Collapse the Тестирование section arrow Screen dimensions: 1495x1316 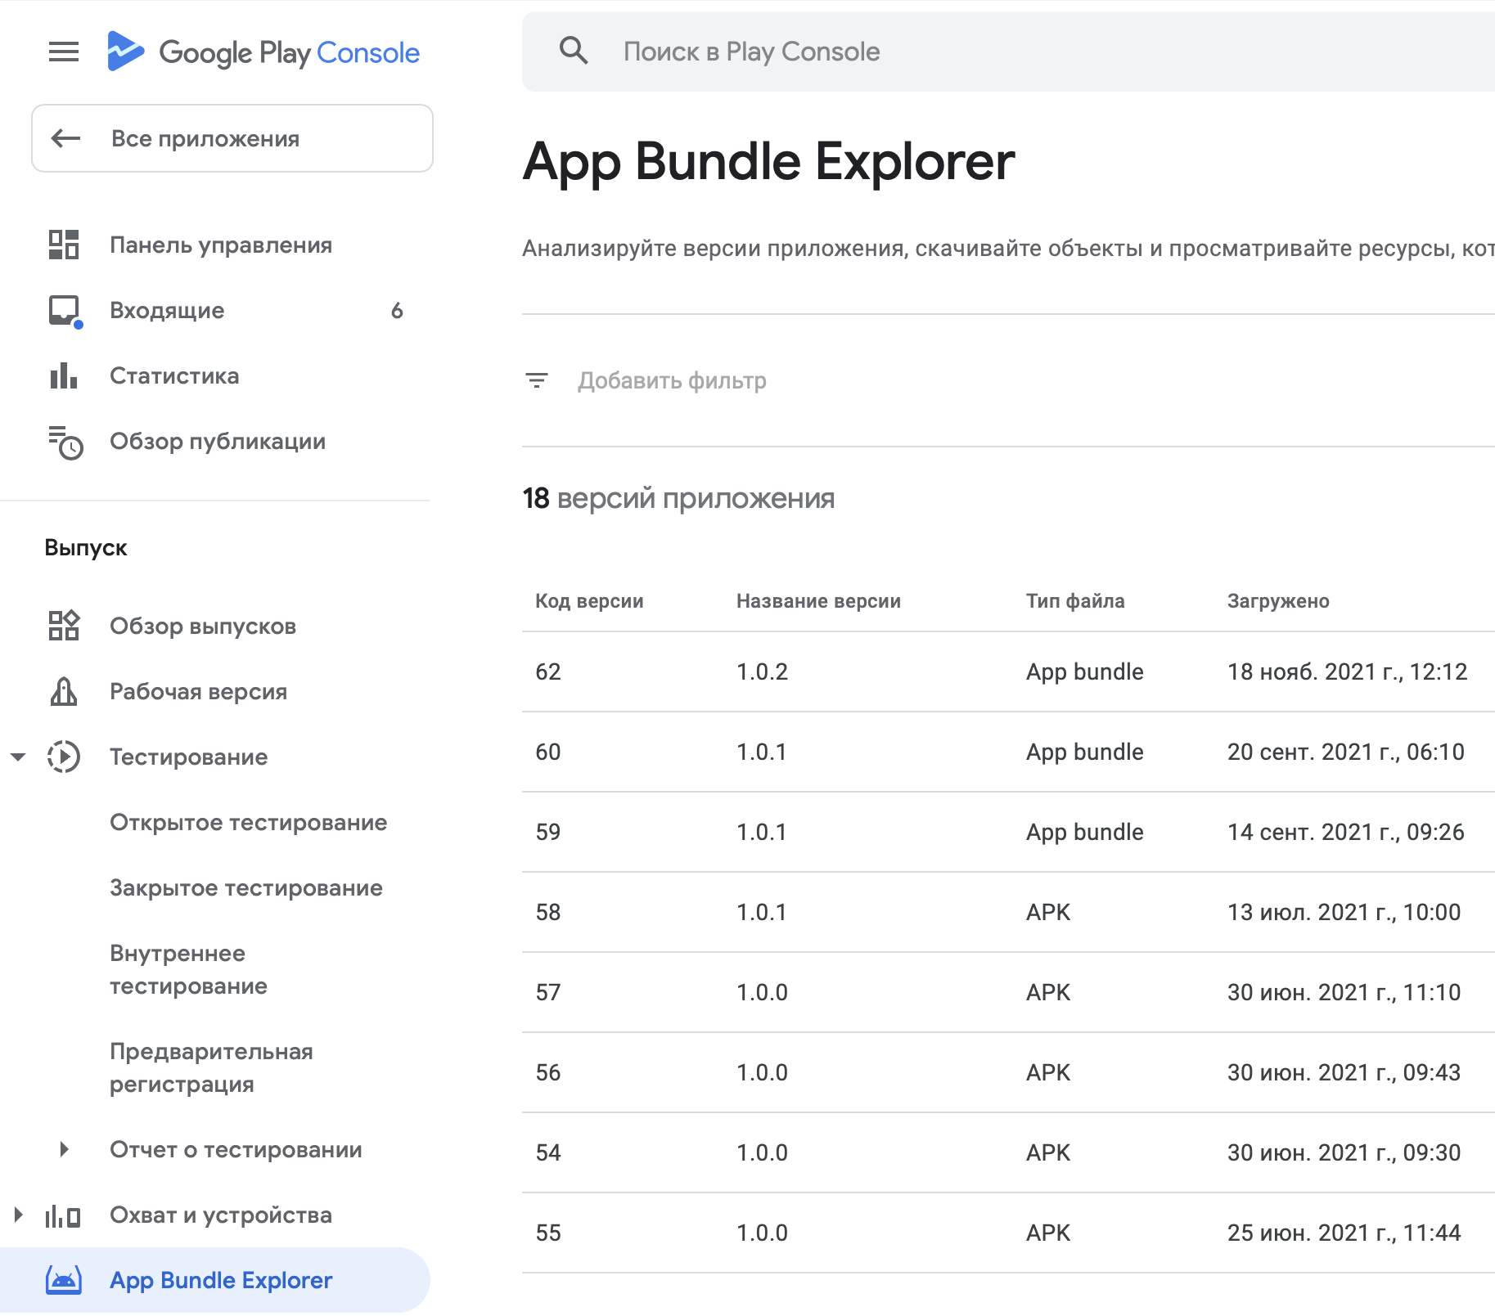(18, 757)
